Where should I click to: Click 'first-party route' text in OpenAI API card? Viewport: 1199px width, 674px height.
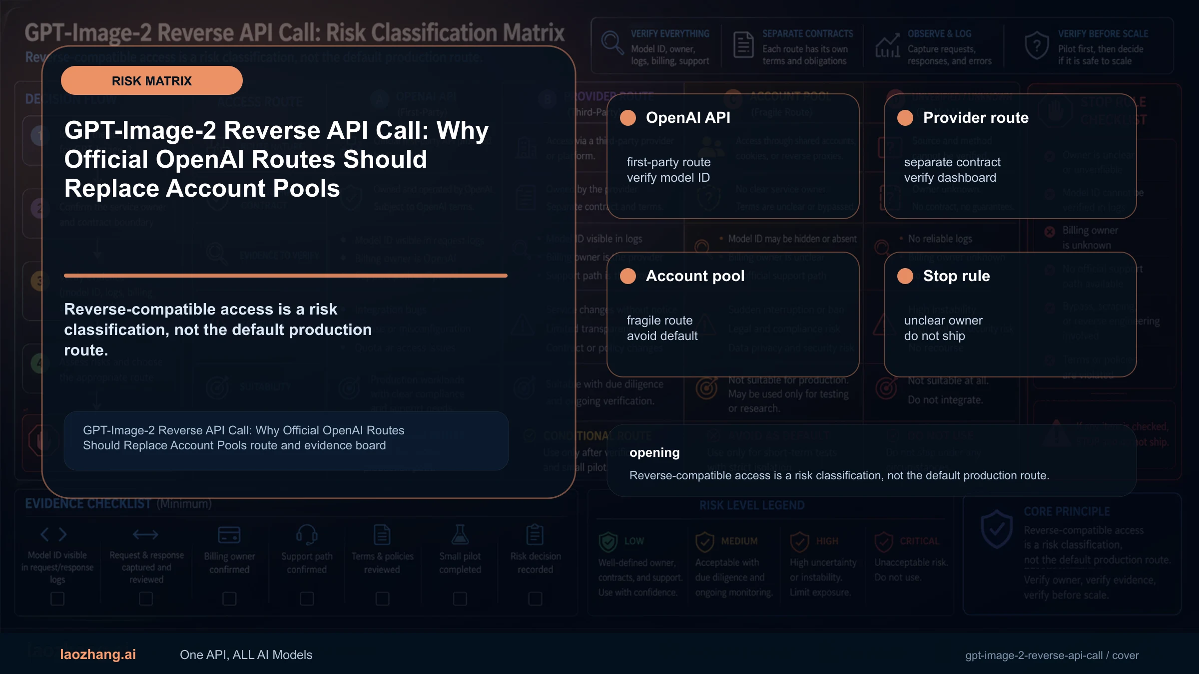668,162
